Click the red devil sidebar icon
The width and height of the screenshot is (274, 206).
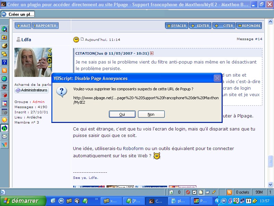[4, 87]
